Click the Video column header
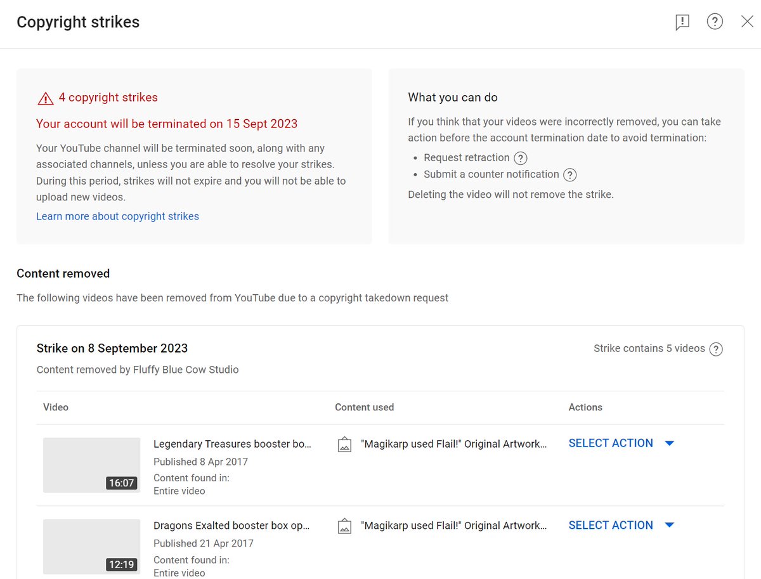Image resolution: width=761 pixels, height=579 pixels. 56,407
